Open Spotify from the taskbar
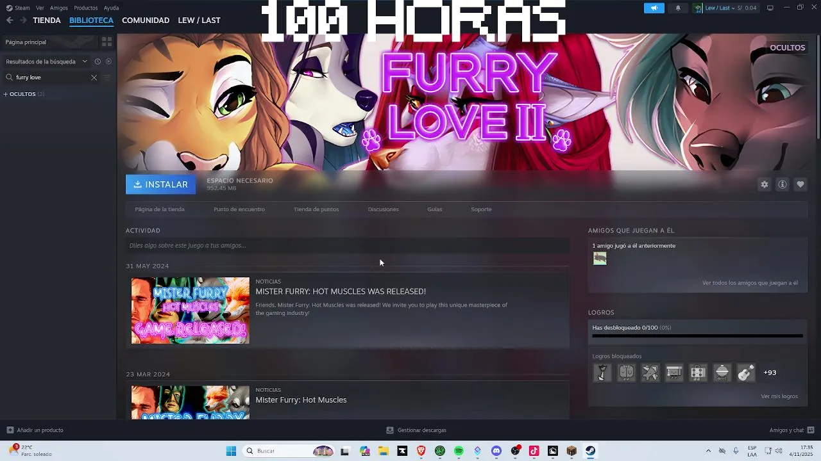 coord(459,451)
